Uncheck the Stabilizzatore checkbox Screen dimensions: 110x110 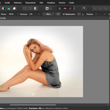64,14
